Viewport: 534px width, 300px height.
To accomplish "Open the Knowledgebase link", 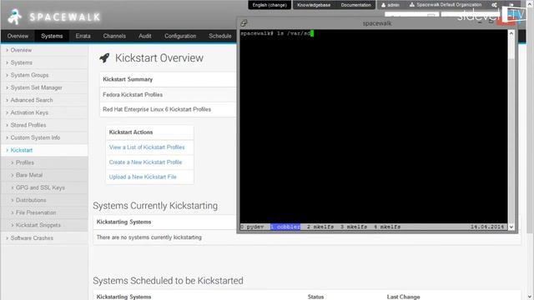I will 314,5.
